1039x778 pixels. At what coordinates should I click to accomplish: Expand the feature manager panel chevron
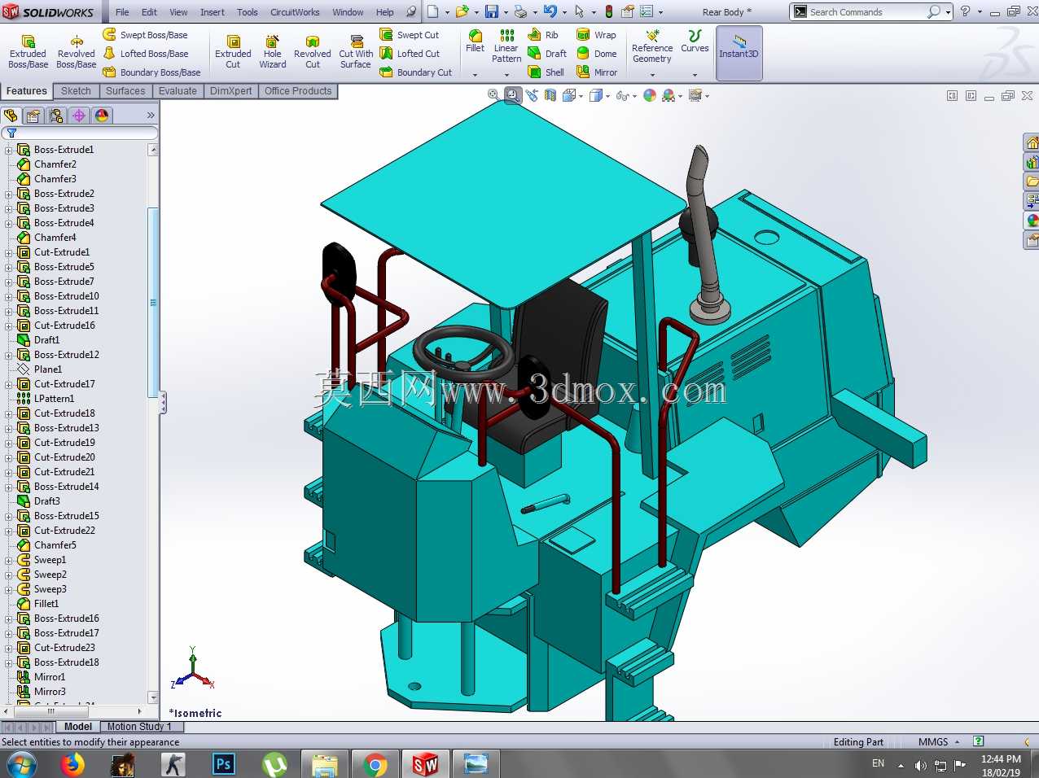[151, 116]
